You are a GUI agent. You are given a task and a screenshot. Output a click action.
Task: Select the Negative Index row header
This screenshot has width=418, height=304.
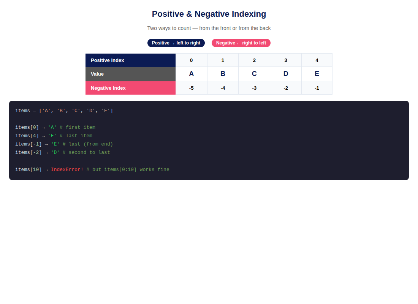(130, 88)
